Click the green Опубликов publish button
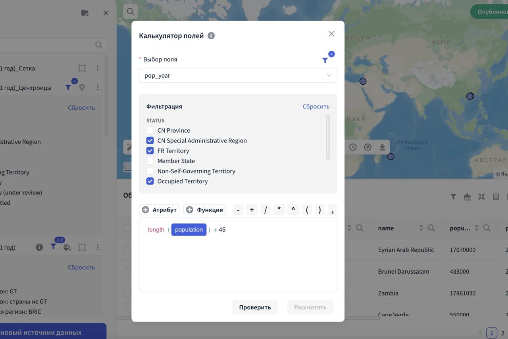Image resolution: width=508 pixels, height=339 pixels. click(x=489, y=12)
